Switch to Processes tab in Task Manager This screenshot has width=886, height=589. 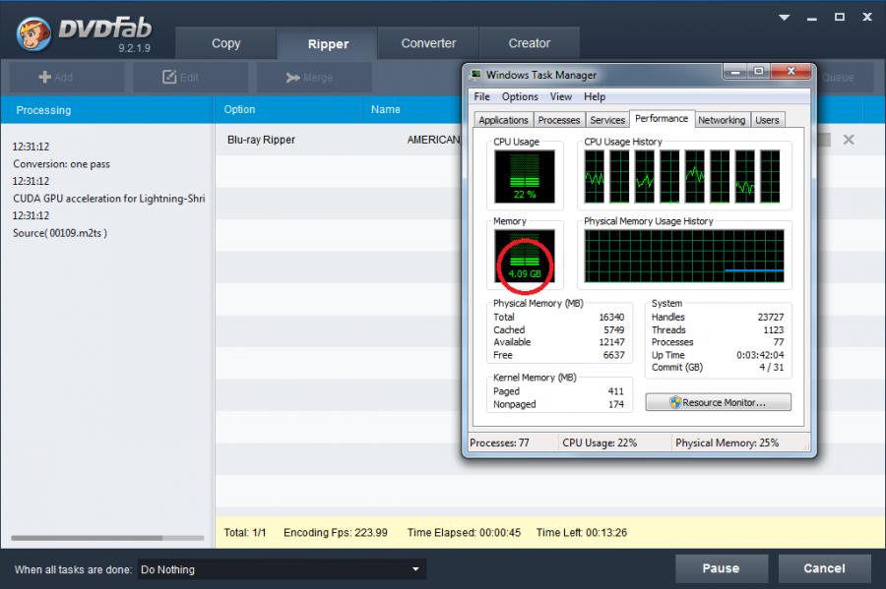click(x=559, y=120)
